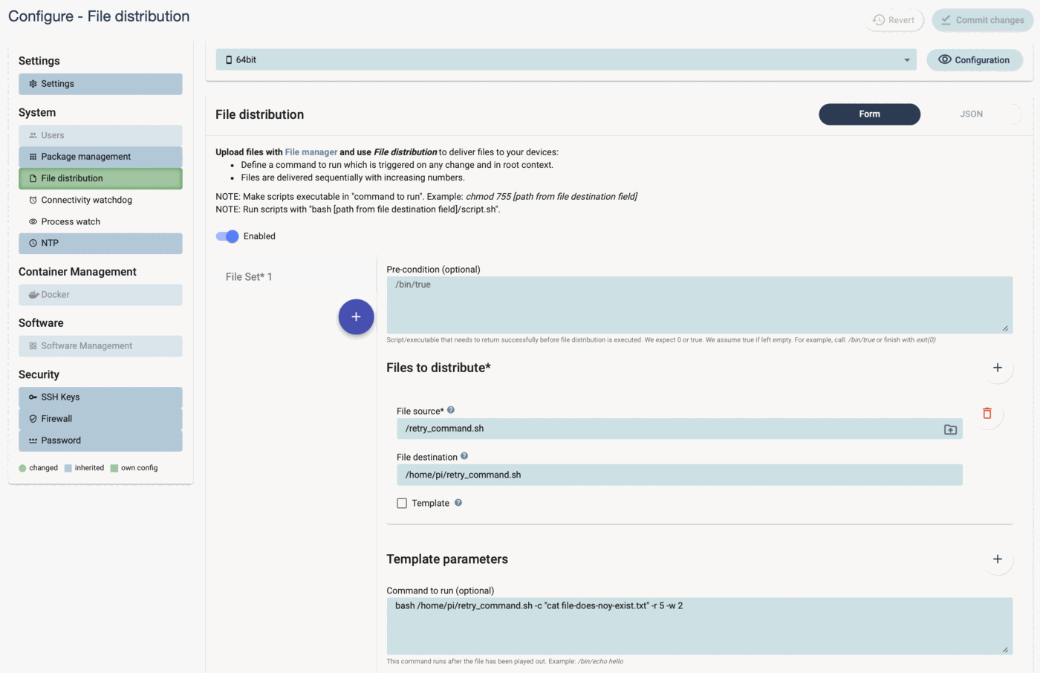Delete this file distribution entry
The image size is (1040, 673).
click(988, 413)
